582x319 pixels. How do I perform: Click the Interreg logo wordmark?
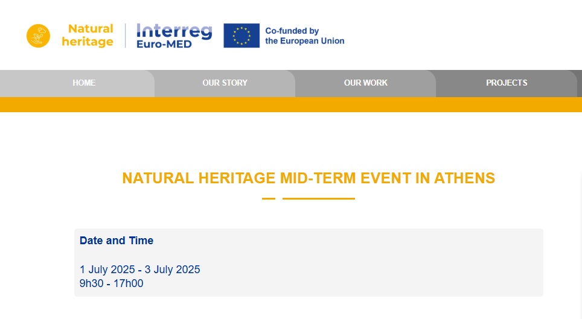[x=174, y=31]
